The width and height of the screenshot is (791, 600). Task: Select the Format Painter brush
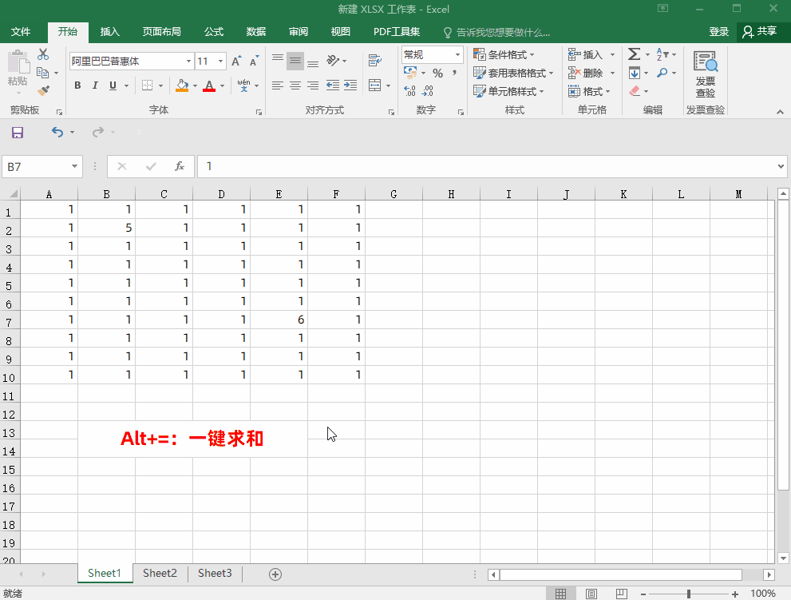click(43, 91)
